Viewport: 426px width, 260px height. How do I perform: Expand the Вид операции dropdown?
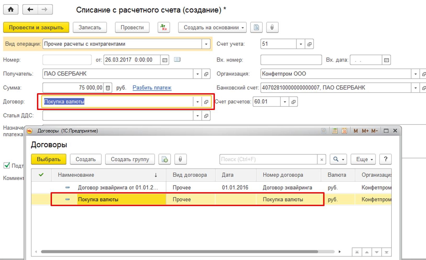pyautogui.click(x=206, y=44)
